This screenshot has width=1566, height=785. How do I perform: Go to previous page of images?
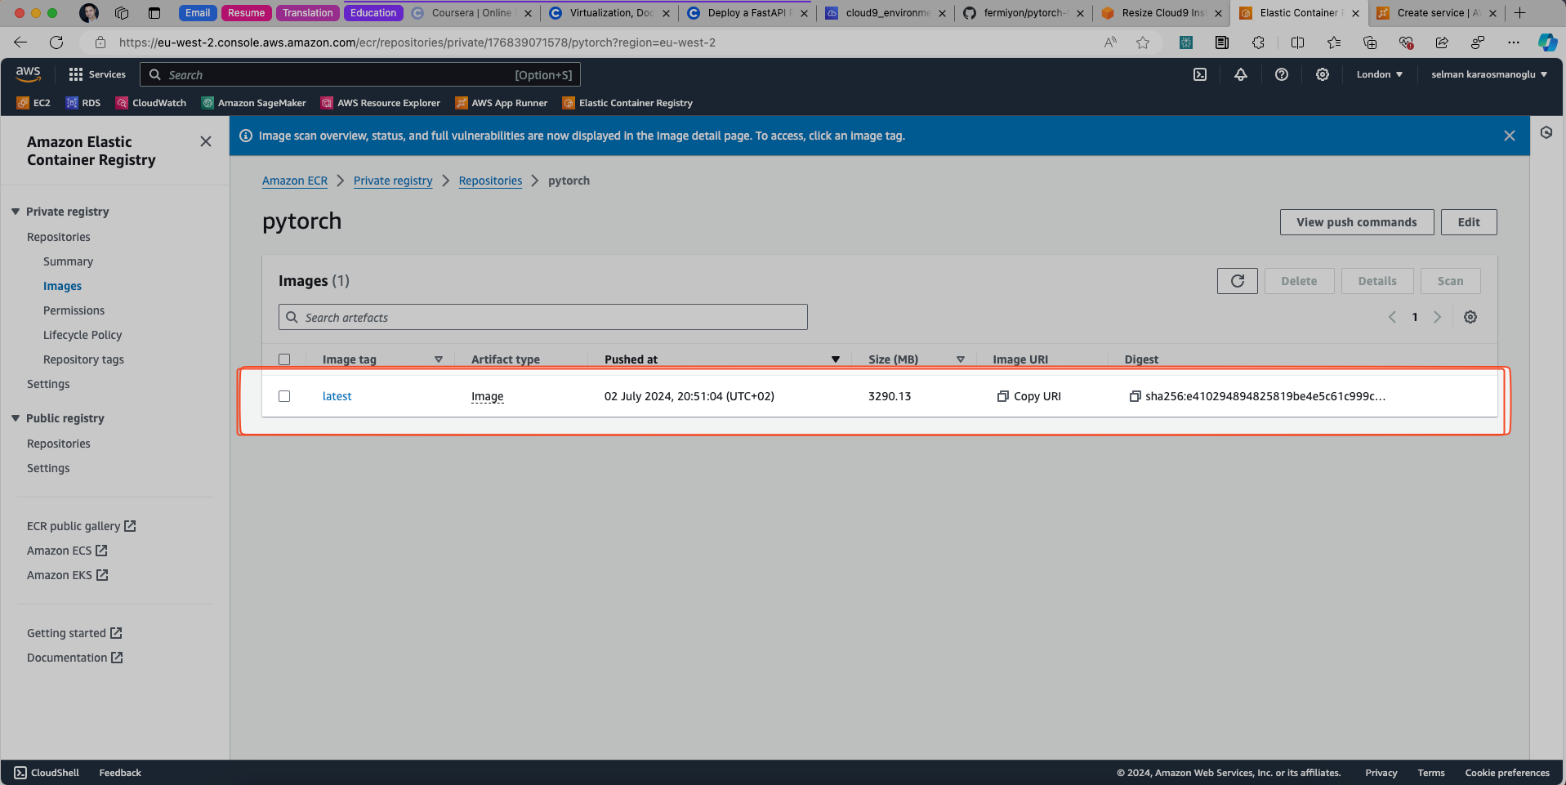1393,317
